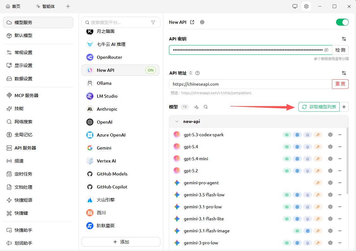Remove the gemini-3-pro-low model

coord(340,243)
